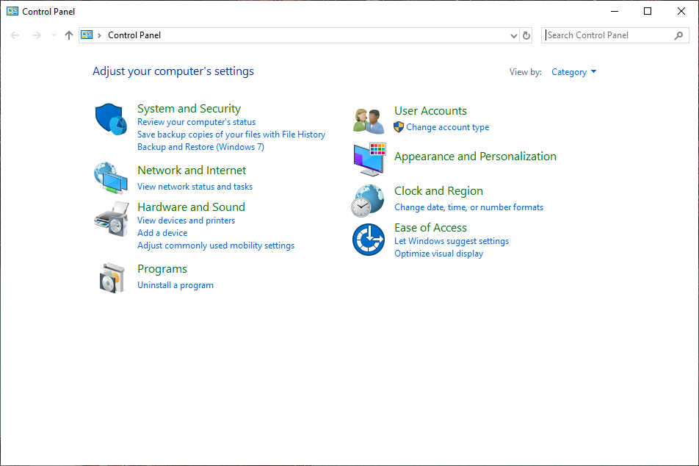This screenshot has height=466, width=699.
Task: Click the UAC shield beside Change account type
Action: coord(399,127)
